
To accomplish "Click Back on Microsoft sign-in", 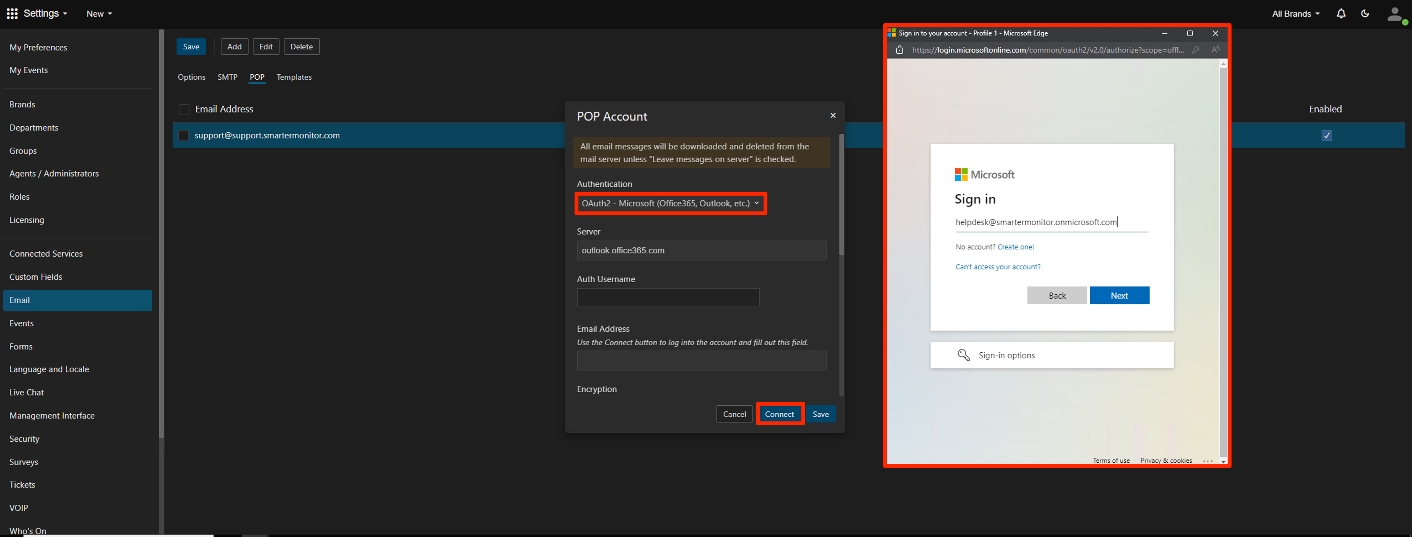I will tap(1057, 295).
